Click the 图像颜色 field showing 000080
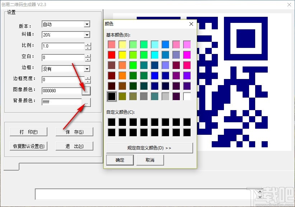The width and height of the screenshot is (295, 207). point(62,91)
